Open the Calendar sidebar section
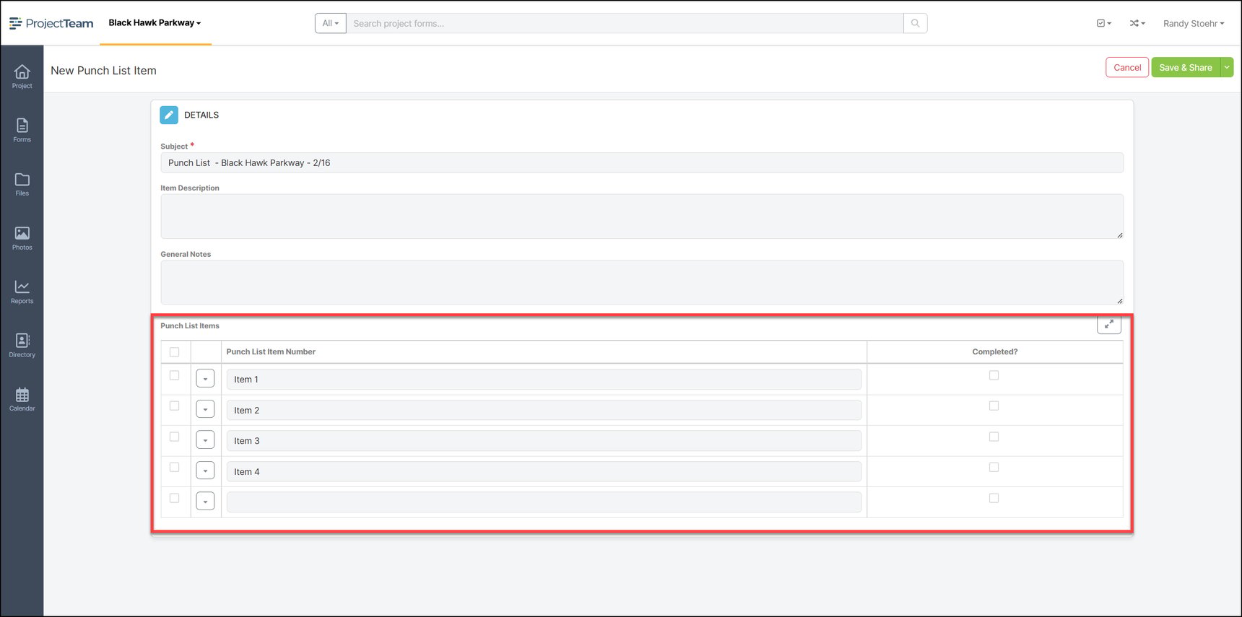 coord(22,399)
